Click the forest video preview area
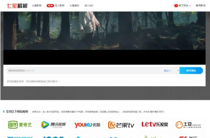The image size is (210, 138). click(104, 31)
